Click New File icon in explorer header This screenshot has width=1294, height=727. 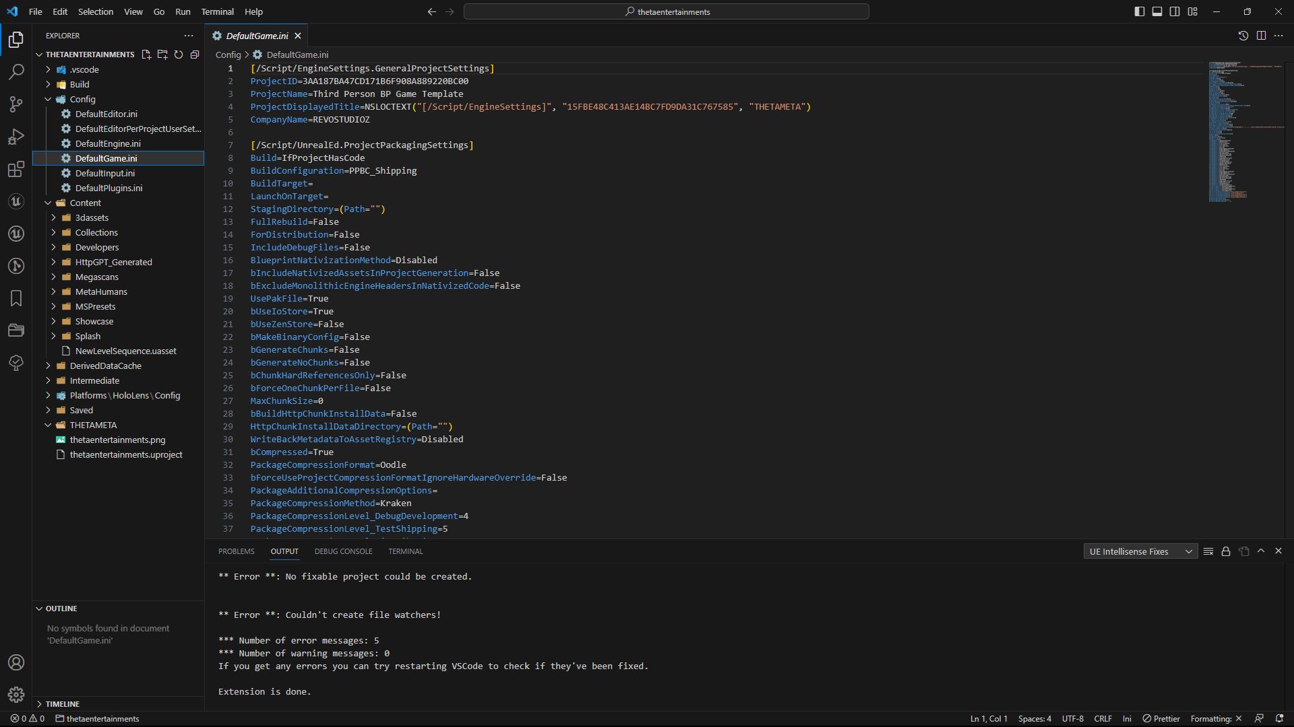pyautogui.click(x=146, y=55)
